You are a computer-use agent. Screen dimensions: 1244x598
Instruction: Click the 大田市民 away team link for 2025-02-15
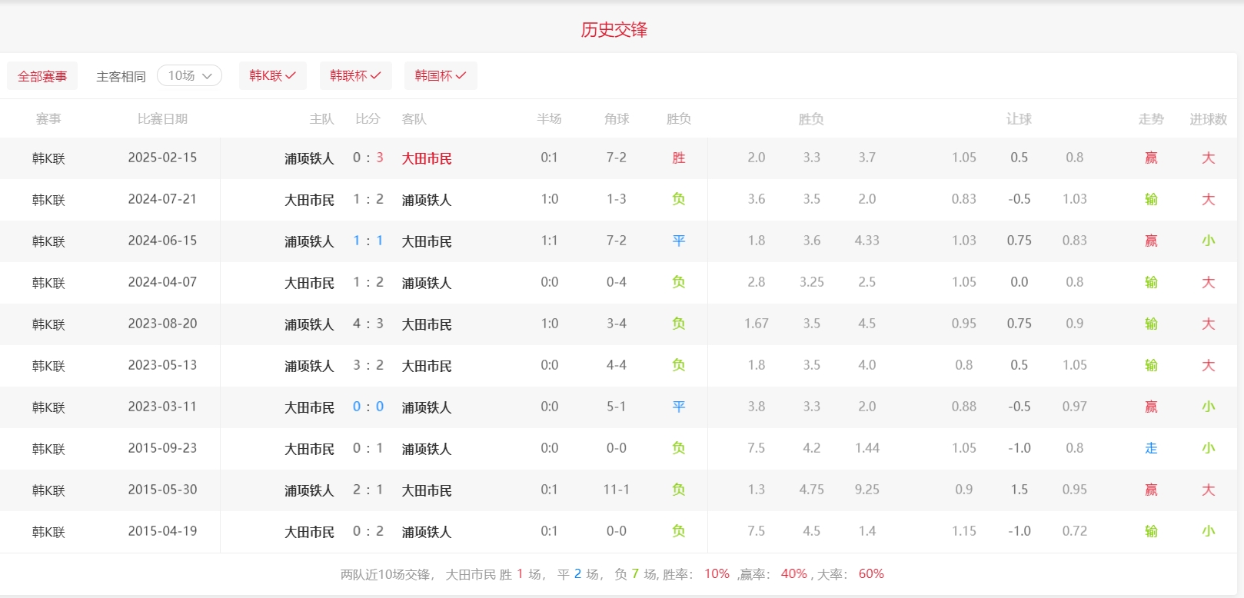click(x=427, y=158)
